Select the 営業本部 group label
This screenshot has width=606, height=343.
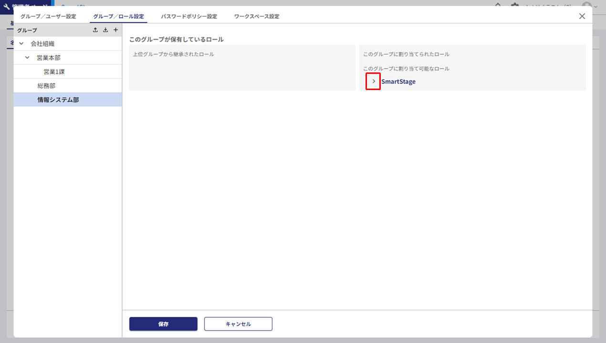click(x=49, y=58)
